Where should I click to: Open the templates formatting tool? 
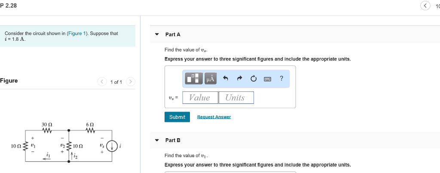(194, 79)
